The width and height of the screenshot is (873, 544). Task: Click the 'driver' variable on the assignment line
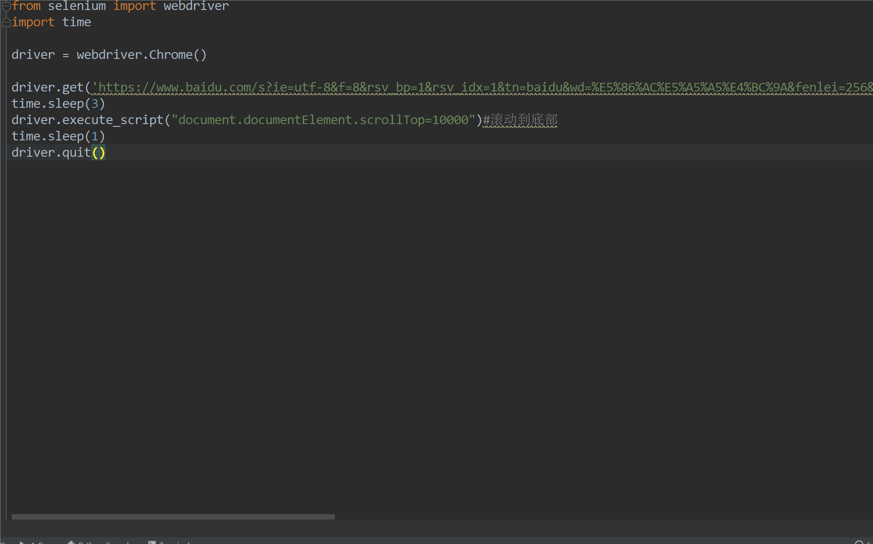click(33, 55)
